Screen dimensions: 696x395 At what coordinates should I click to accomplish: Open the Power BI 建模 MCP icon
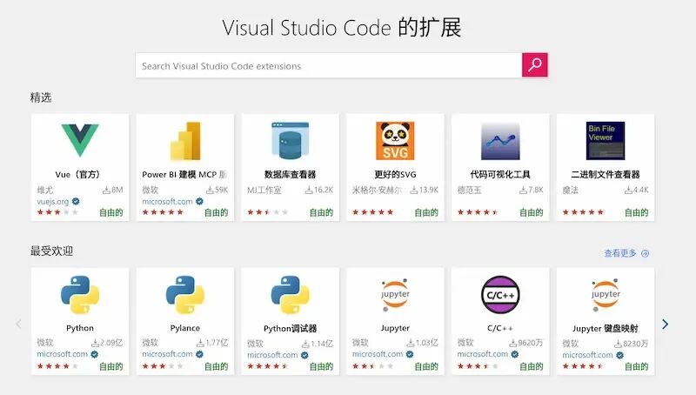(185, 141)
